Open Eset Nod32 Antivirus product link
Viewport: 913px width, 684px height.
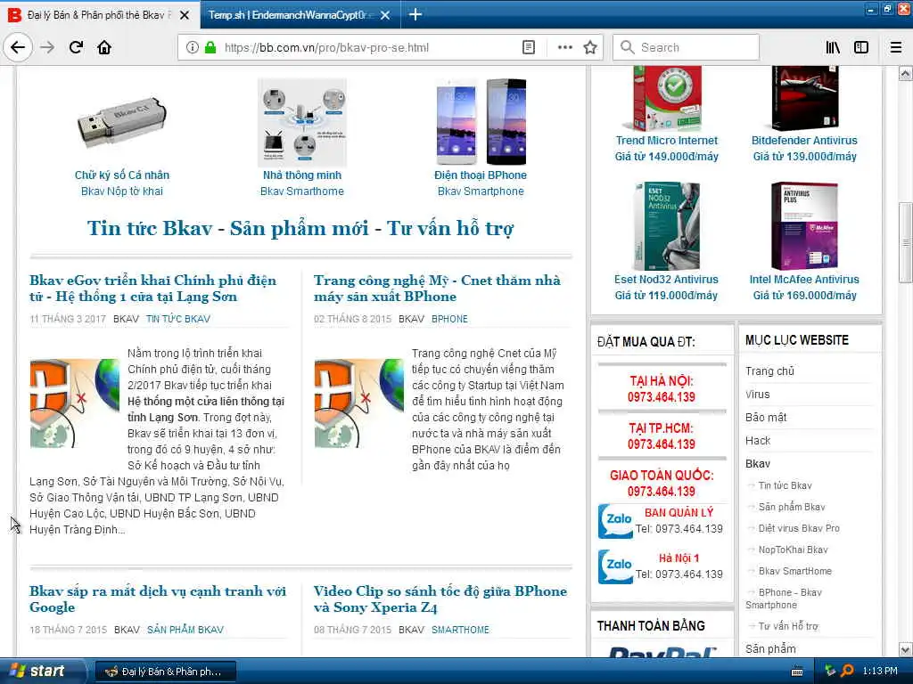tap(666, 279)
